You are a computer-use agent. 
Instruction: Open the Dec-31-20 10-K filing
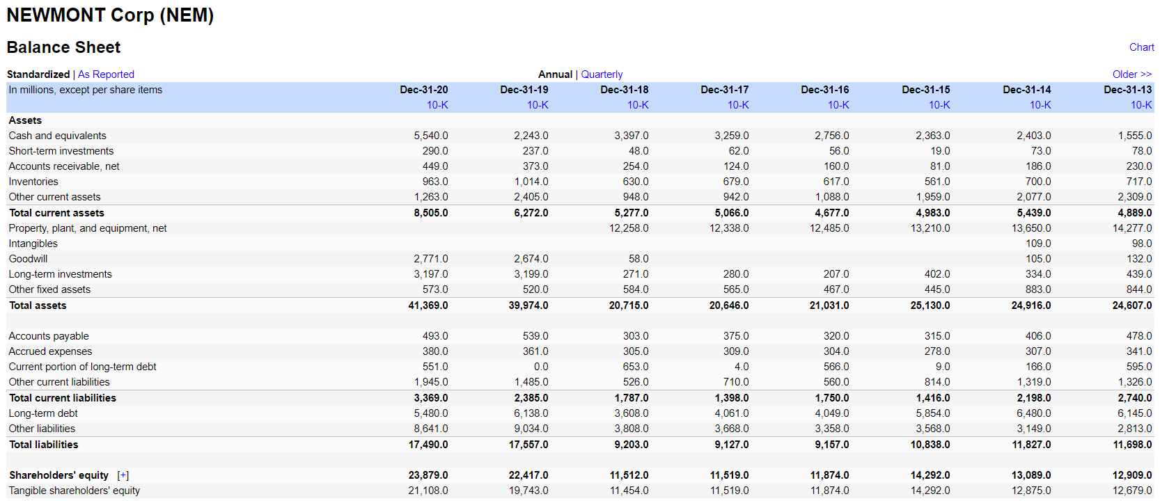[437, 105]
